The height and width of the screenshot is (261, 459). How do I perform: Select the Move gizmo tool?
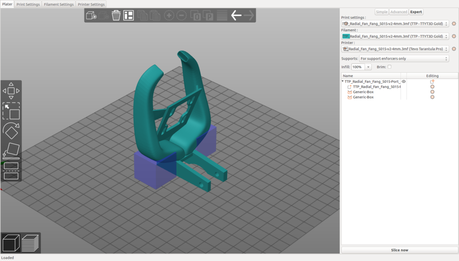tap(11, 91)
